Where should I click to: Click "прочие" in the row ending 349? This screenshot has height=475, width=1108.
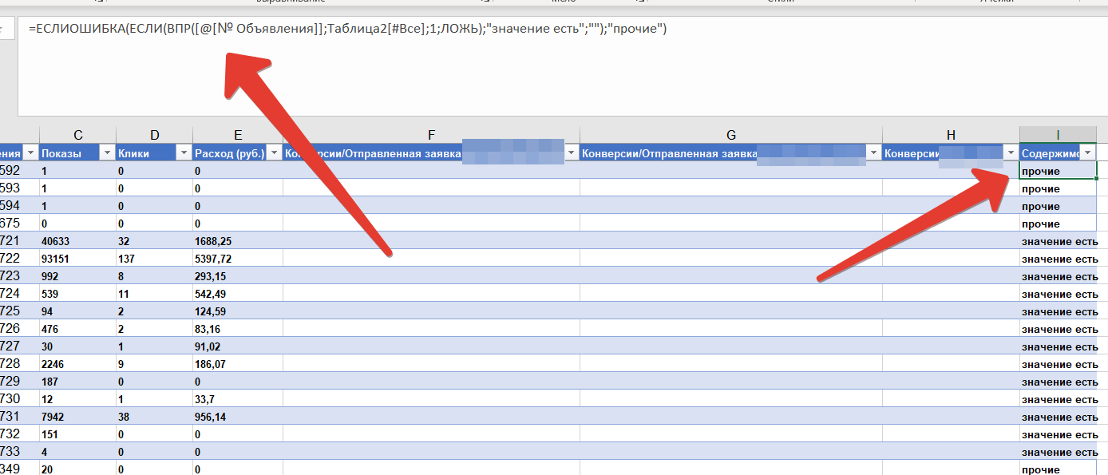point(1041,469)
